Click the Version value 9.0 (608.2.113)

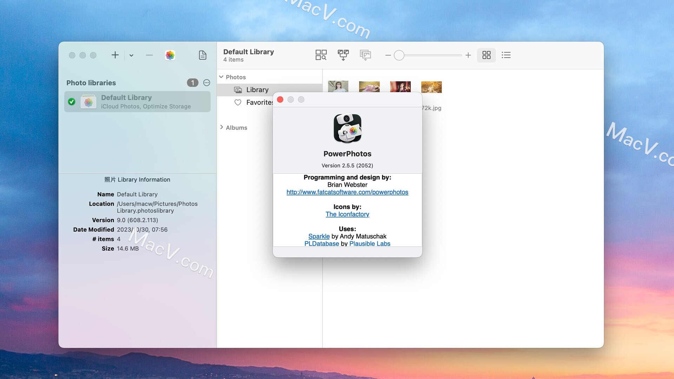click(137, 220)
